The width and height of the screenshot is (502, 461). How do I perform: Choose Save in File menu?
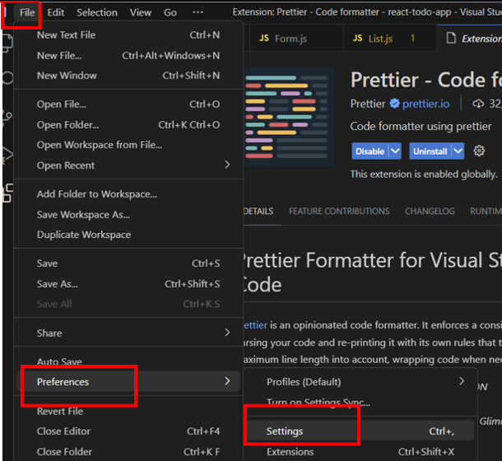[128, 263]
